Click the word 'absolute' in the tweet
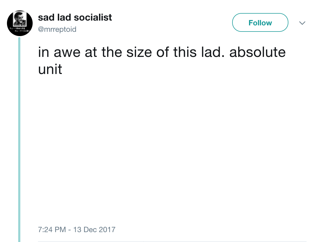321x242 pixels. click(257, 52)
